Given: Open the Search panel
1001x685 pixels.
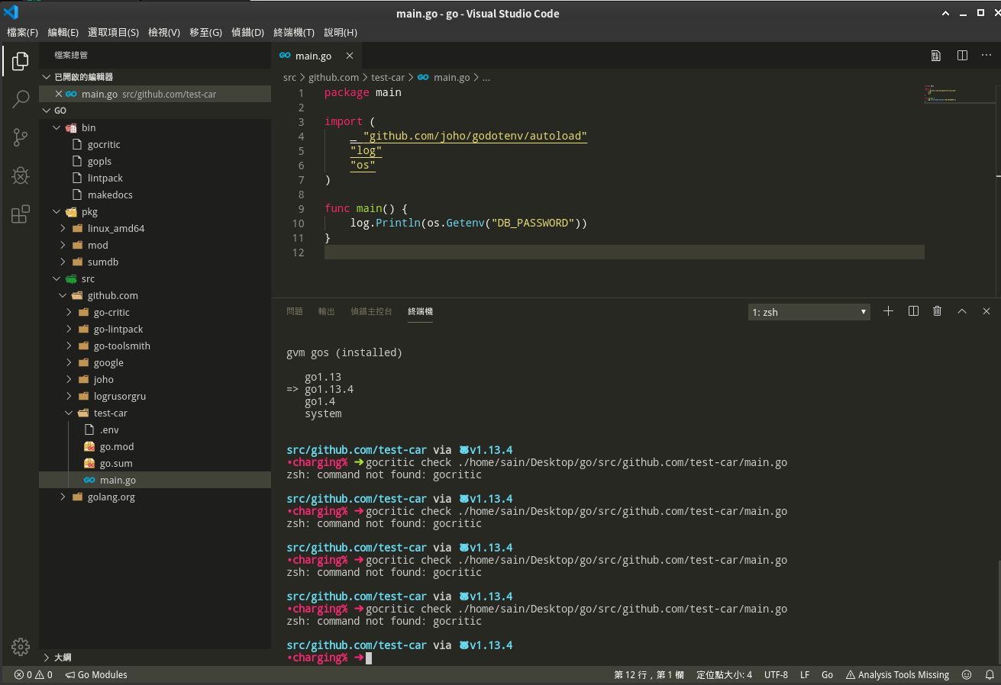Looking at the screenshot, I should pos(20,99).
